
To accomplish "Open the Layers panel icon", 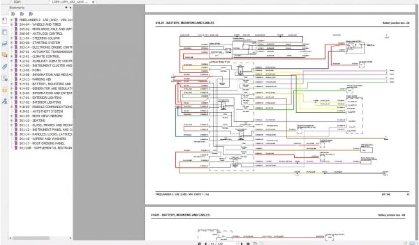I will (4, 43).
